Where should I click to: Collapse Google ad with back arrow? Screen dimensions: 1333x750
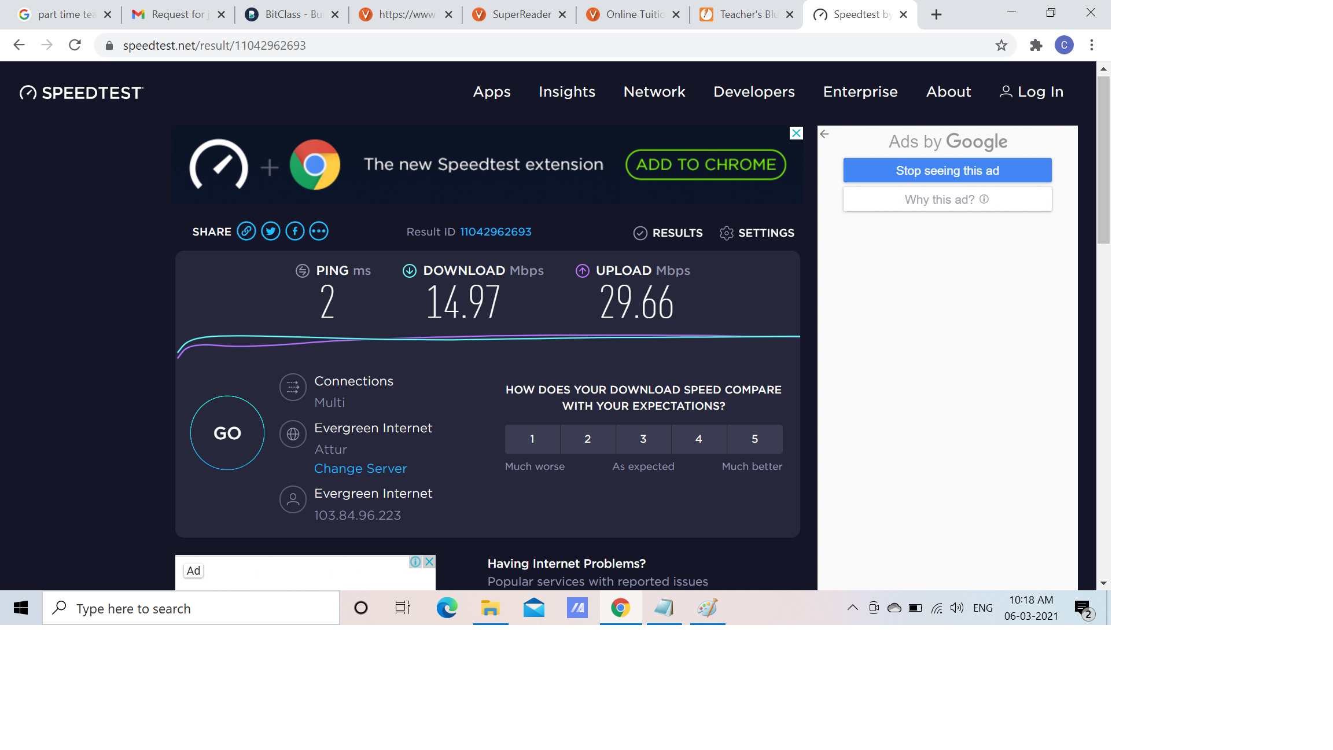[x=824, y=134]
